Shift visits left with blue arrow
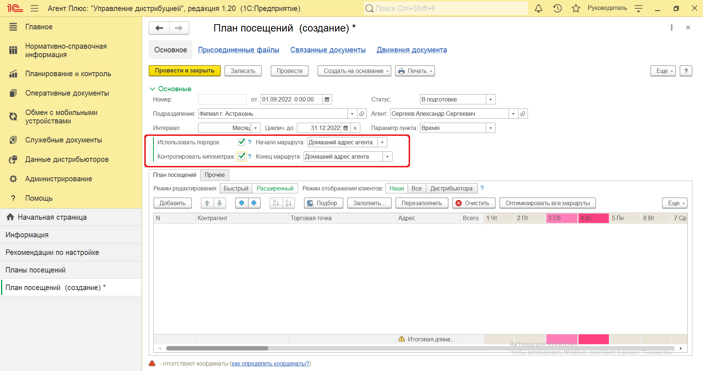 [242, 203]
